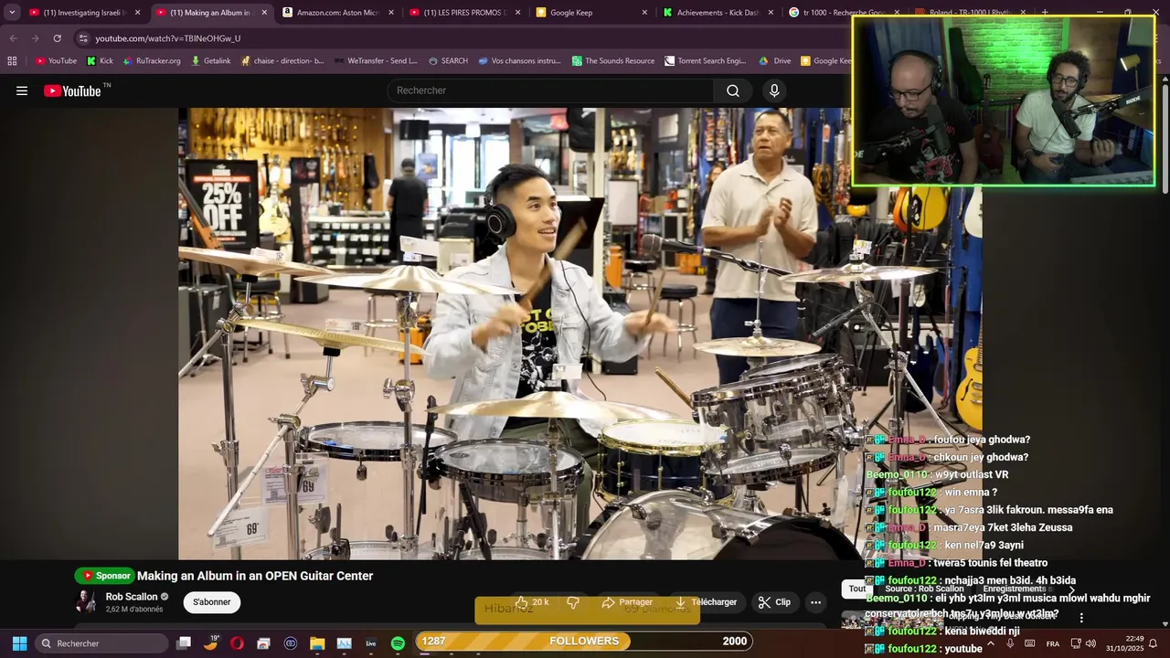Open the Opera browser taskbar icon
Image resolution: width=1170 pixels, height=658 pixels.
(x=238, y=643)
